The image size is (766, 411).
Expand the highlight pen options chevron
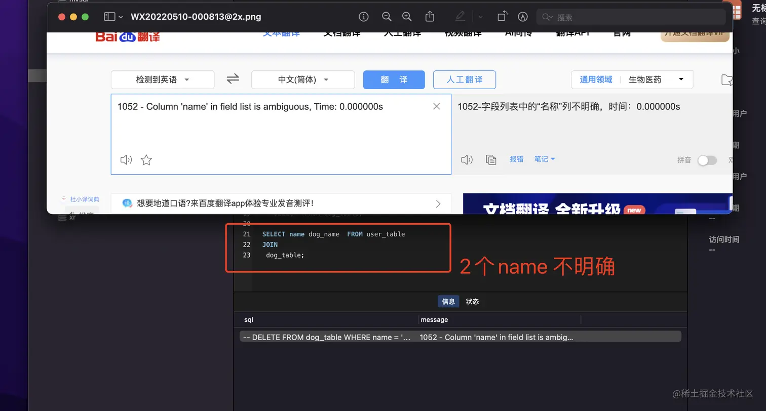pos(480,17)
